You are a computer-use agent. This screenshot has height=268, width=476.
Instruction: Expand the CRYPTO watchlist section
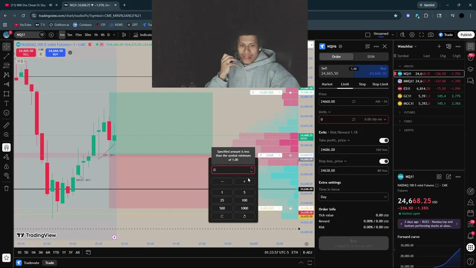400,130
